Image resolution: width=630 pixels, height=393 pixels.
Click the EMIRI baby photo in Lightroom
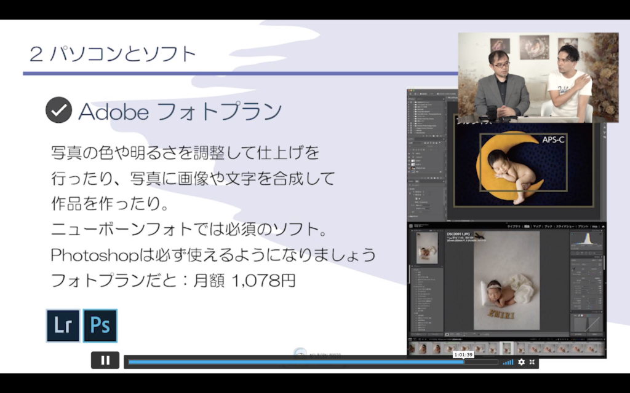(507, 281)
